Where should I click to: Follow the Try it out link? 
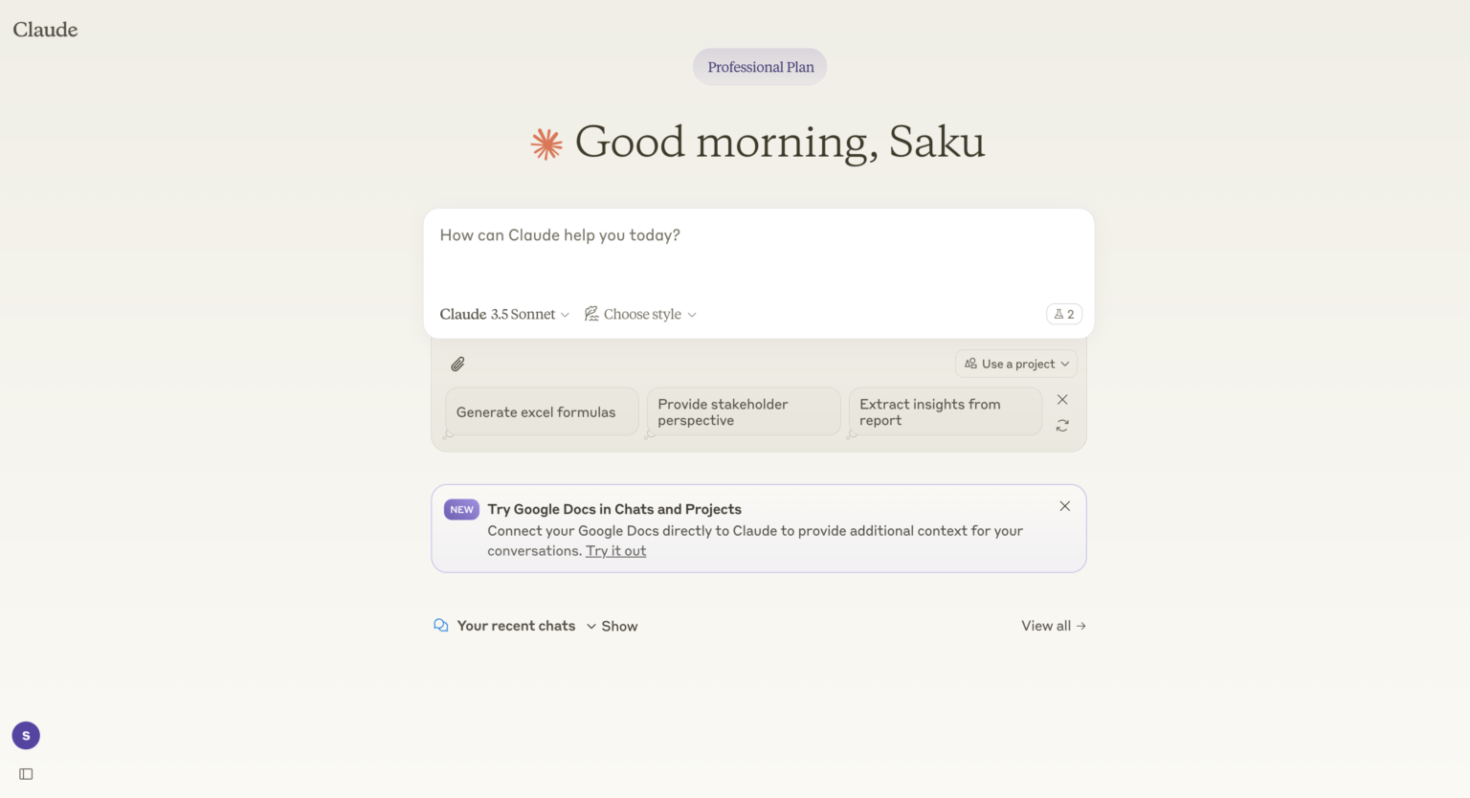click(615, 551)
